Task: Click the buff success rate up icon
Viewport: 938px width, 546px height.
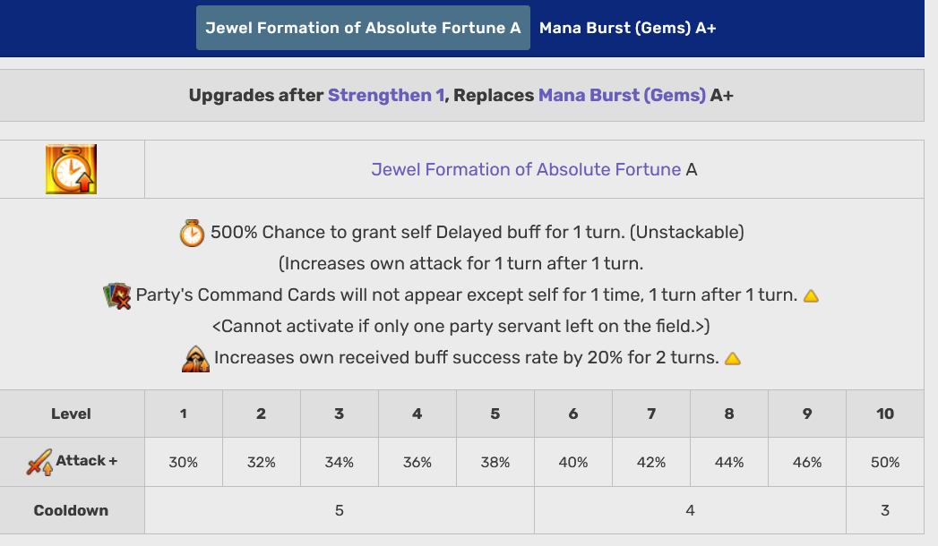Action: point(195,358)
